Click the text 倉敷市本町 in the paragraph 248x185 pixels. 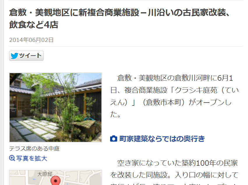(163, 103)
